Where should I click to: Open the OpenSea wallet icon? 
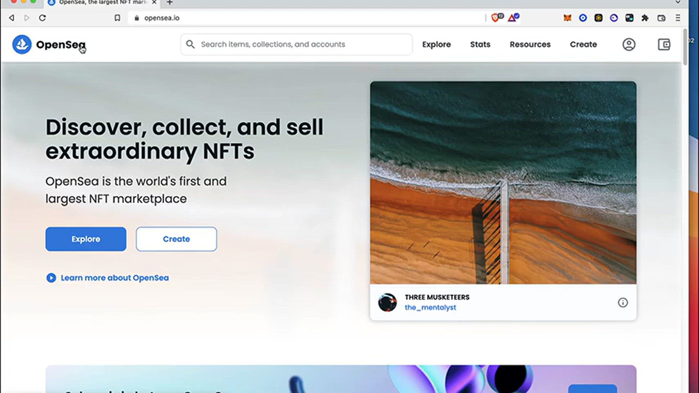[664, 44]
